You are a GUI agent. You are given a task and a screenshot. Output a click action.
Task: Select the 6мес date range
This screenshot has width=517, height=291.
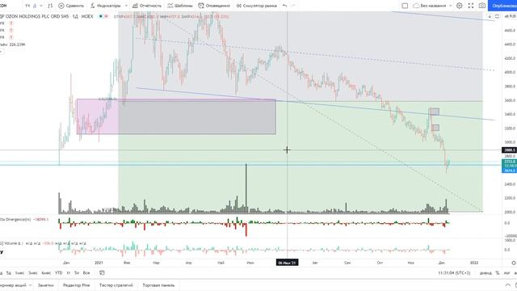(46, 273)
